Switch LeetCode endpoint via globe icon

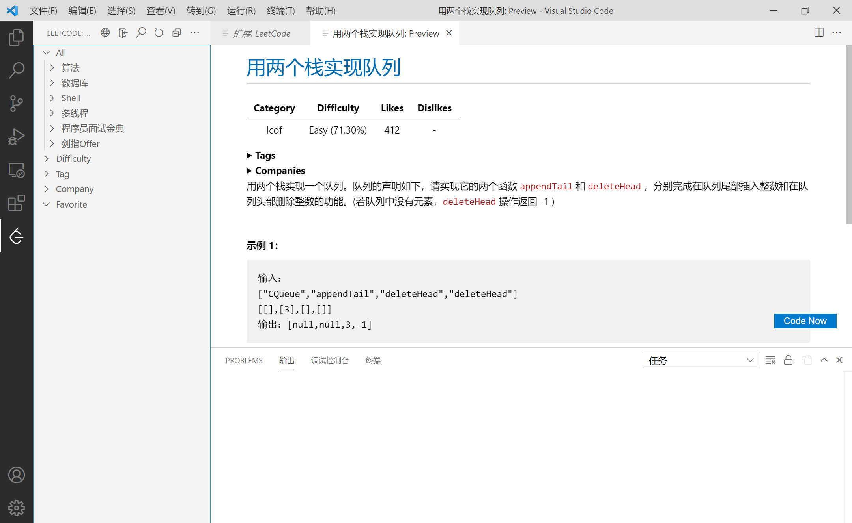click(x=105, y=33)
